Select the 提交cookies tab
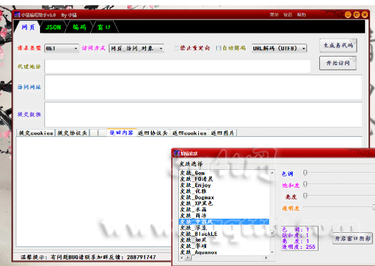 coord(36,133)
